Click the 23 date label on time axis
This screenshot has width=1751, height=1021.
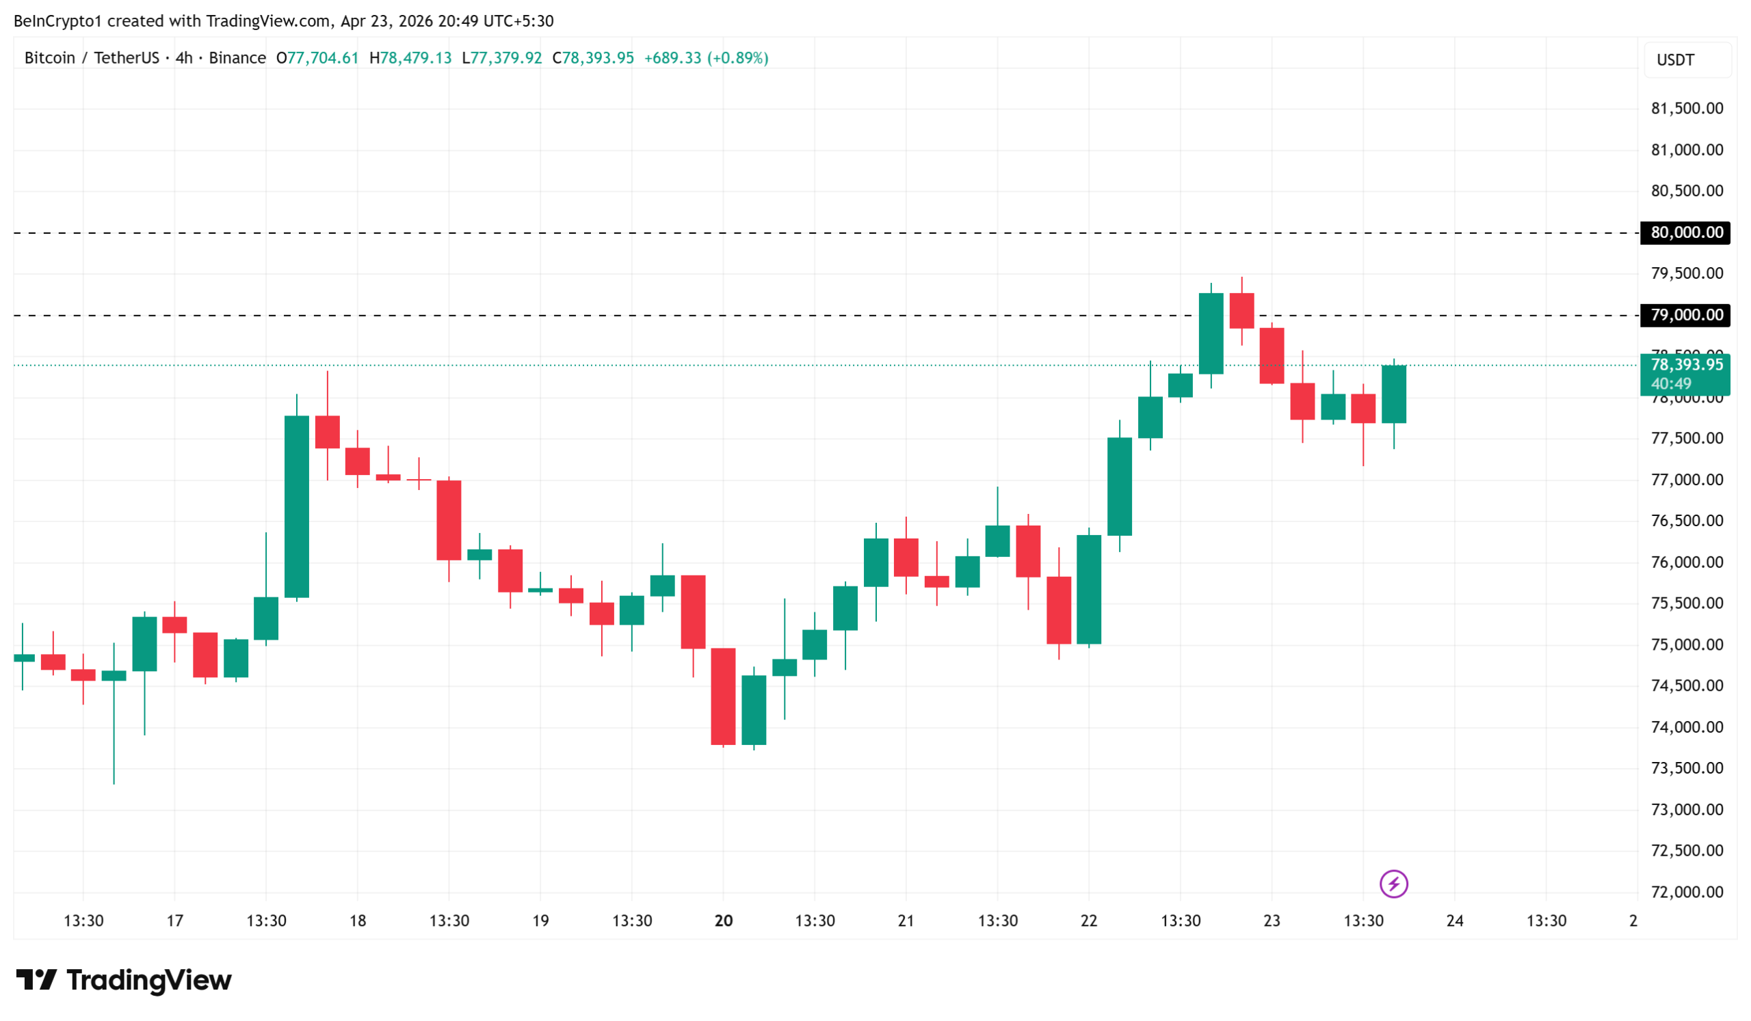1272,921
